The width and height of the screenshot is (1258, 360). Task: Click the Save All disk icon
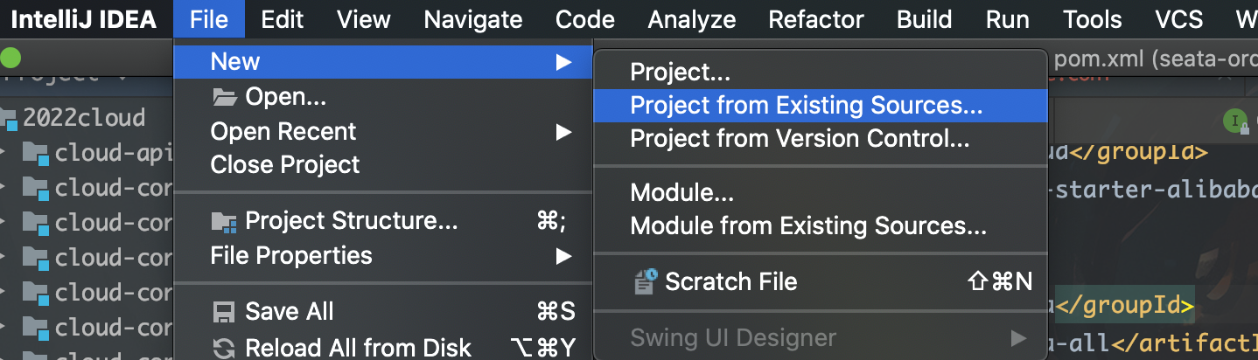[224, 312]
